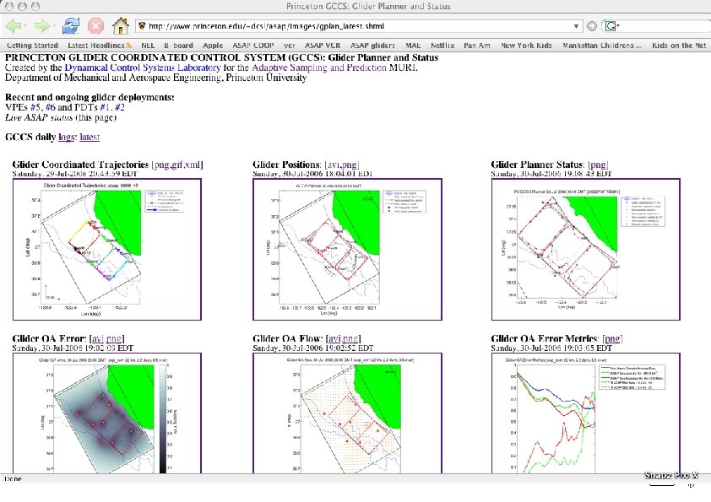Open the Glider Coordinated Trajectories map image
Image resolution: width=711 pixels, height=502 pixels.
pyautogui.click(x=107, y=249)
